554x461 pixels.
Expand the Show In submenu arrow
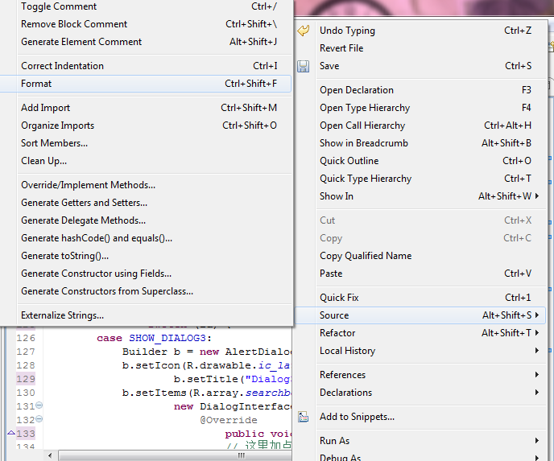[537, 196]
